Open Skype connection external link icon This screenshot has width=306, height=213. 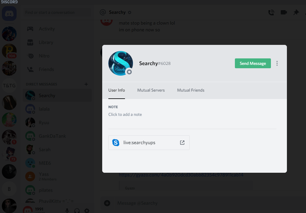pyautogui.click(x=182, y=143)
